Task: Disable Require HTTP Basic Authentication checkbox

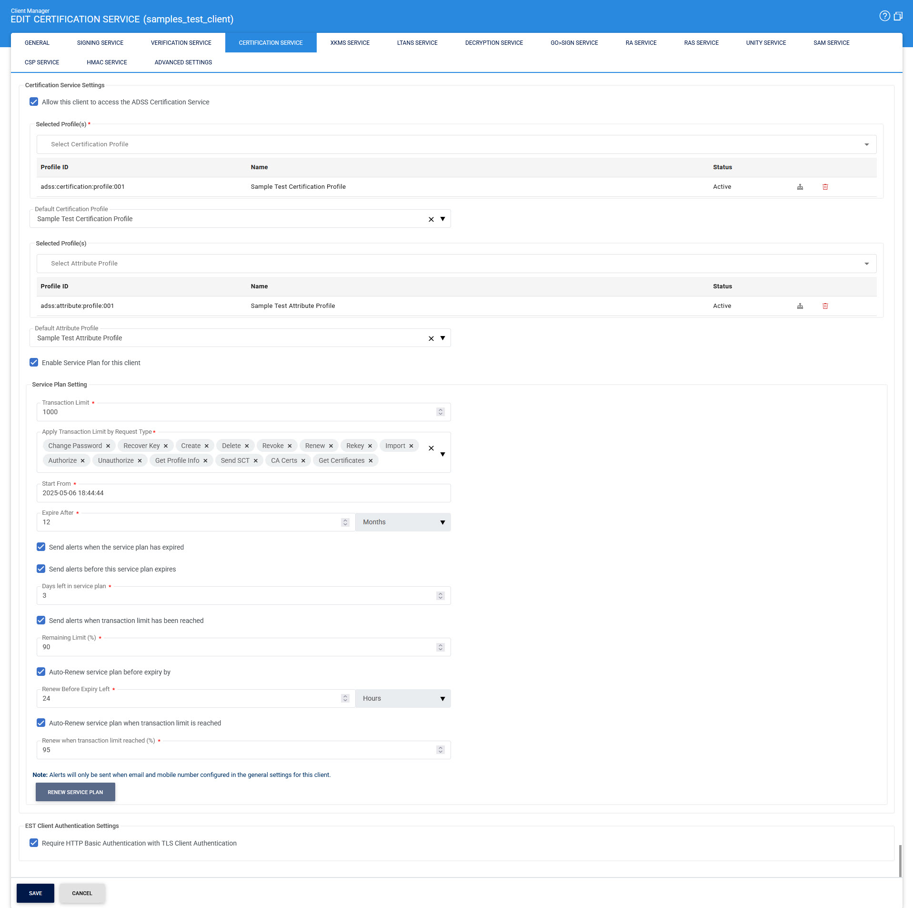Action: (34, 843)
